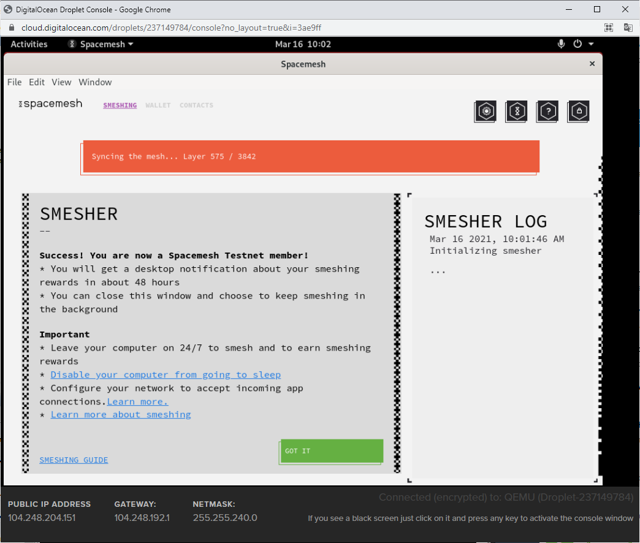Click the public IP address 104.248.204.151
Screen dimensions: 640x543
[42, 518]
